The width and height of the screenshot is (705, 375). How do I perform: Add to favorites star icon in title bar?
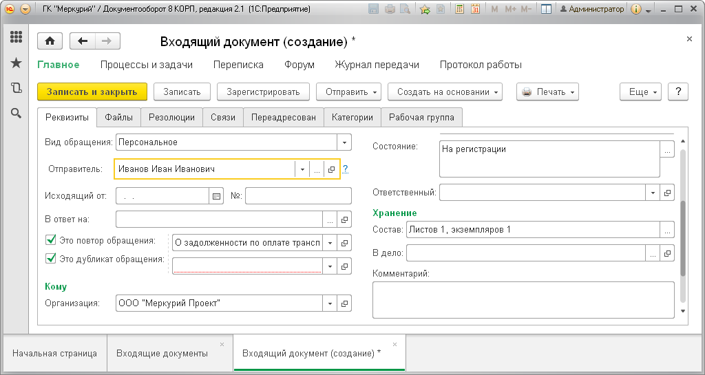441,9
